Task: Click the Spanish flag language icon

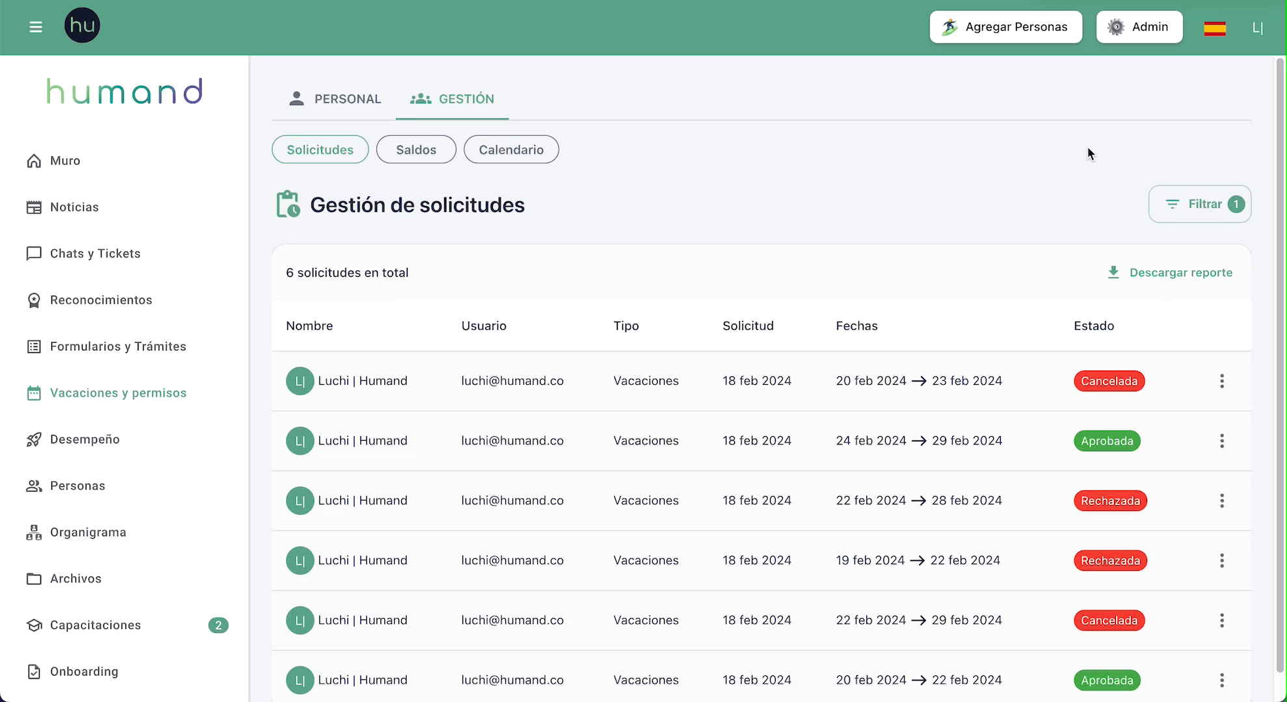Action: click(x=1214, y=28)
